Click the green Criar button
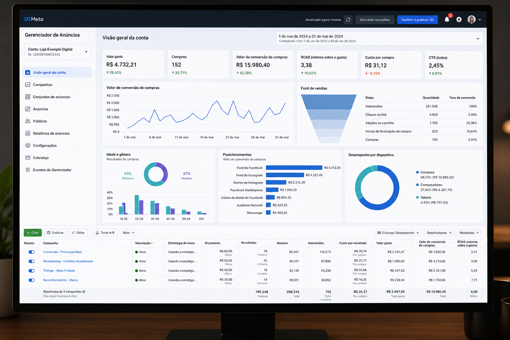Screen dimensions: 510x340 pos(33,233)
